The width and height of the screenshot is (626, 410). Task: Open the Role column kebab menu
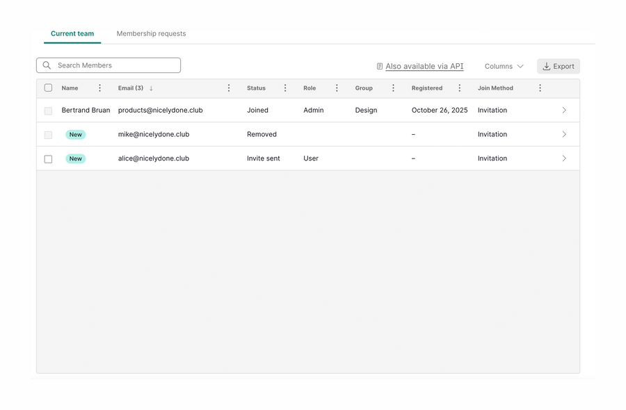point(337,88)
